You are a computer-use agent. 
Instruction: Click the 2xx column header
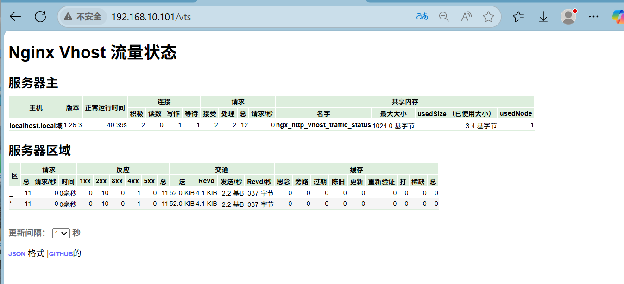pyautogui.click(x=101, y=181)
